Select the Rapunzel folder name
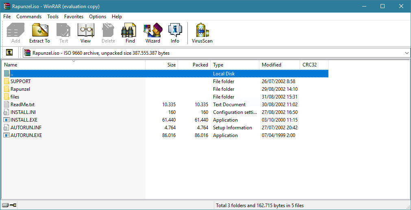 point(20,89)
